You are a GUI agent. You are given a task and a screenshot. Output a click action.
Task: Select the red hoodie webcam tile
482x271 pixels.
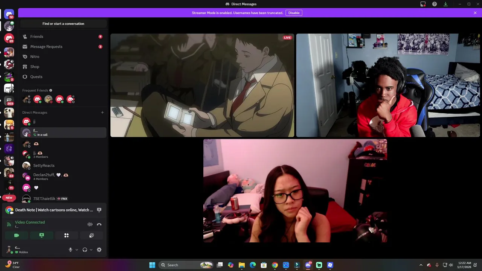[x=388, y=85]
